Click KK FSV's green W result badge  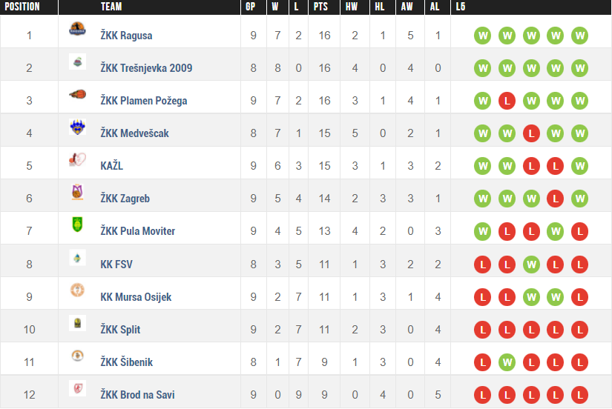click(531, 265)
